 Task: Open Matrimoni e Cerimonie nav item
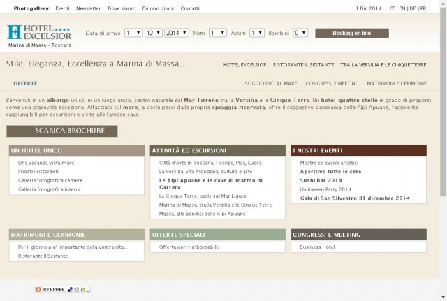(x=397, y=83)
